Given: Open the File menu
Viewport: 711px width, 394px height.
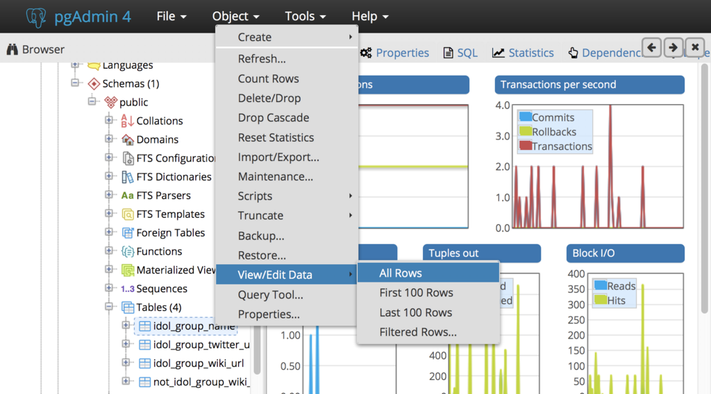Looking at the screenshot, I should 172,17.
